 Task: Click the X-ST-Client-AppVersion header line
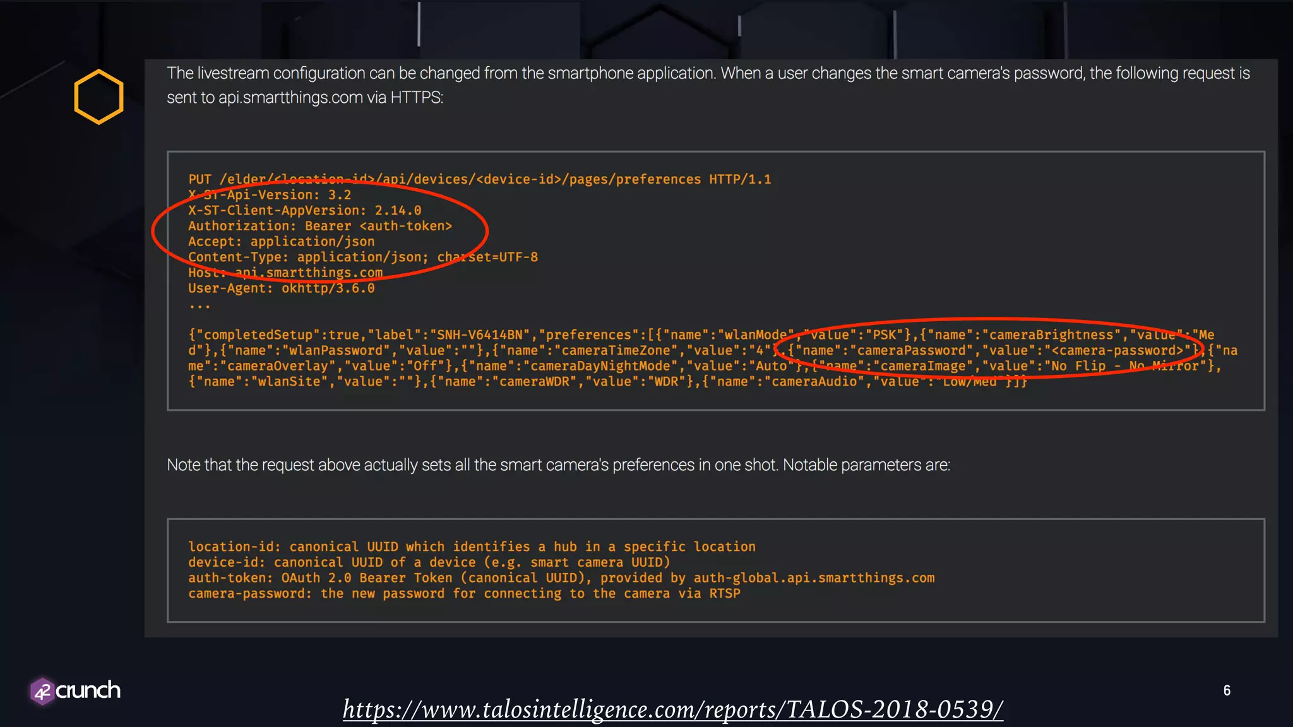pyautogui.click(x=304, y=210)
